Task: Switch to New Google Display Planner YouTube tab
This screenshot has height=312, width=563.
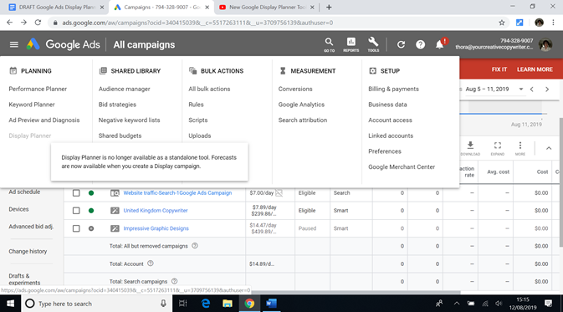Action: (267, 8)
